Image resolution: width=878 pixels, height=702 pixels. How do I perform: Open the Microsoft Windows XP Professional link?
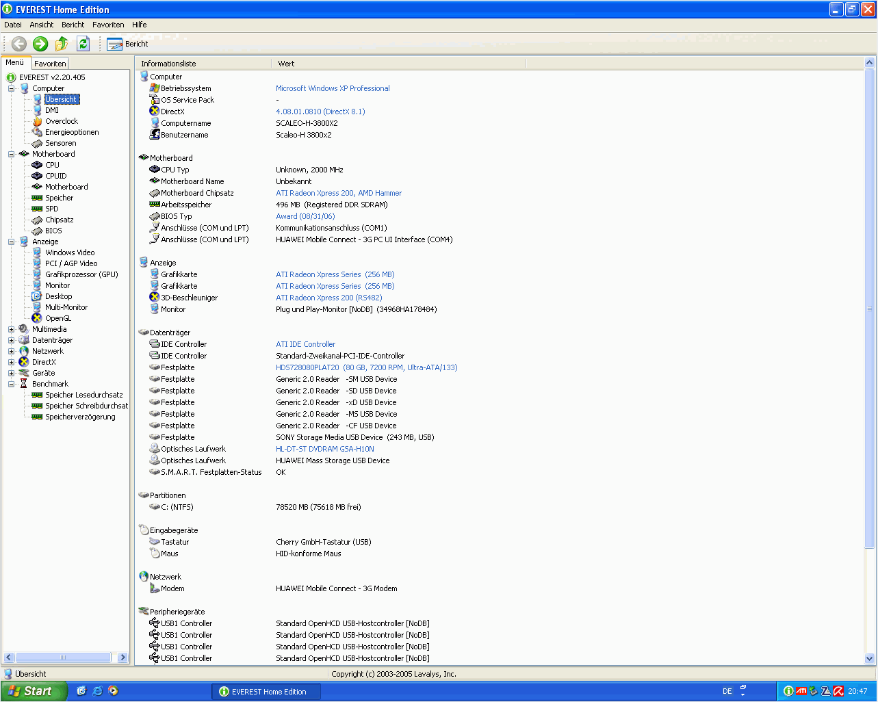click(x=333, y=88)
